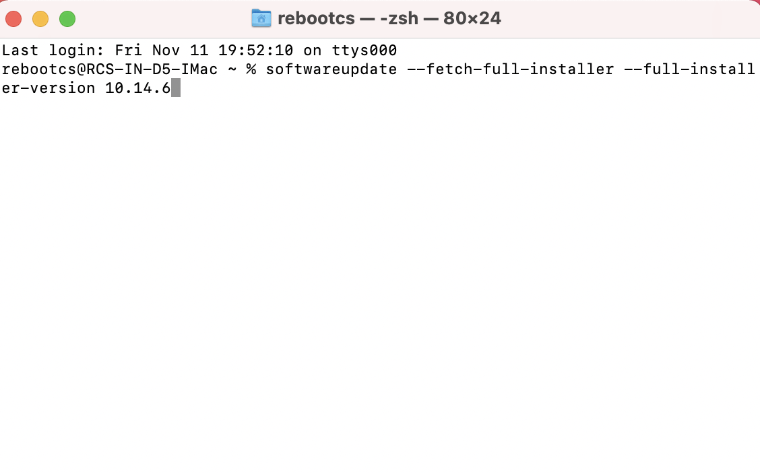Click the tilde directory symbol in the prompt
This screenshot has height=473, width=760.
point(232,69)
